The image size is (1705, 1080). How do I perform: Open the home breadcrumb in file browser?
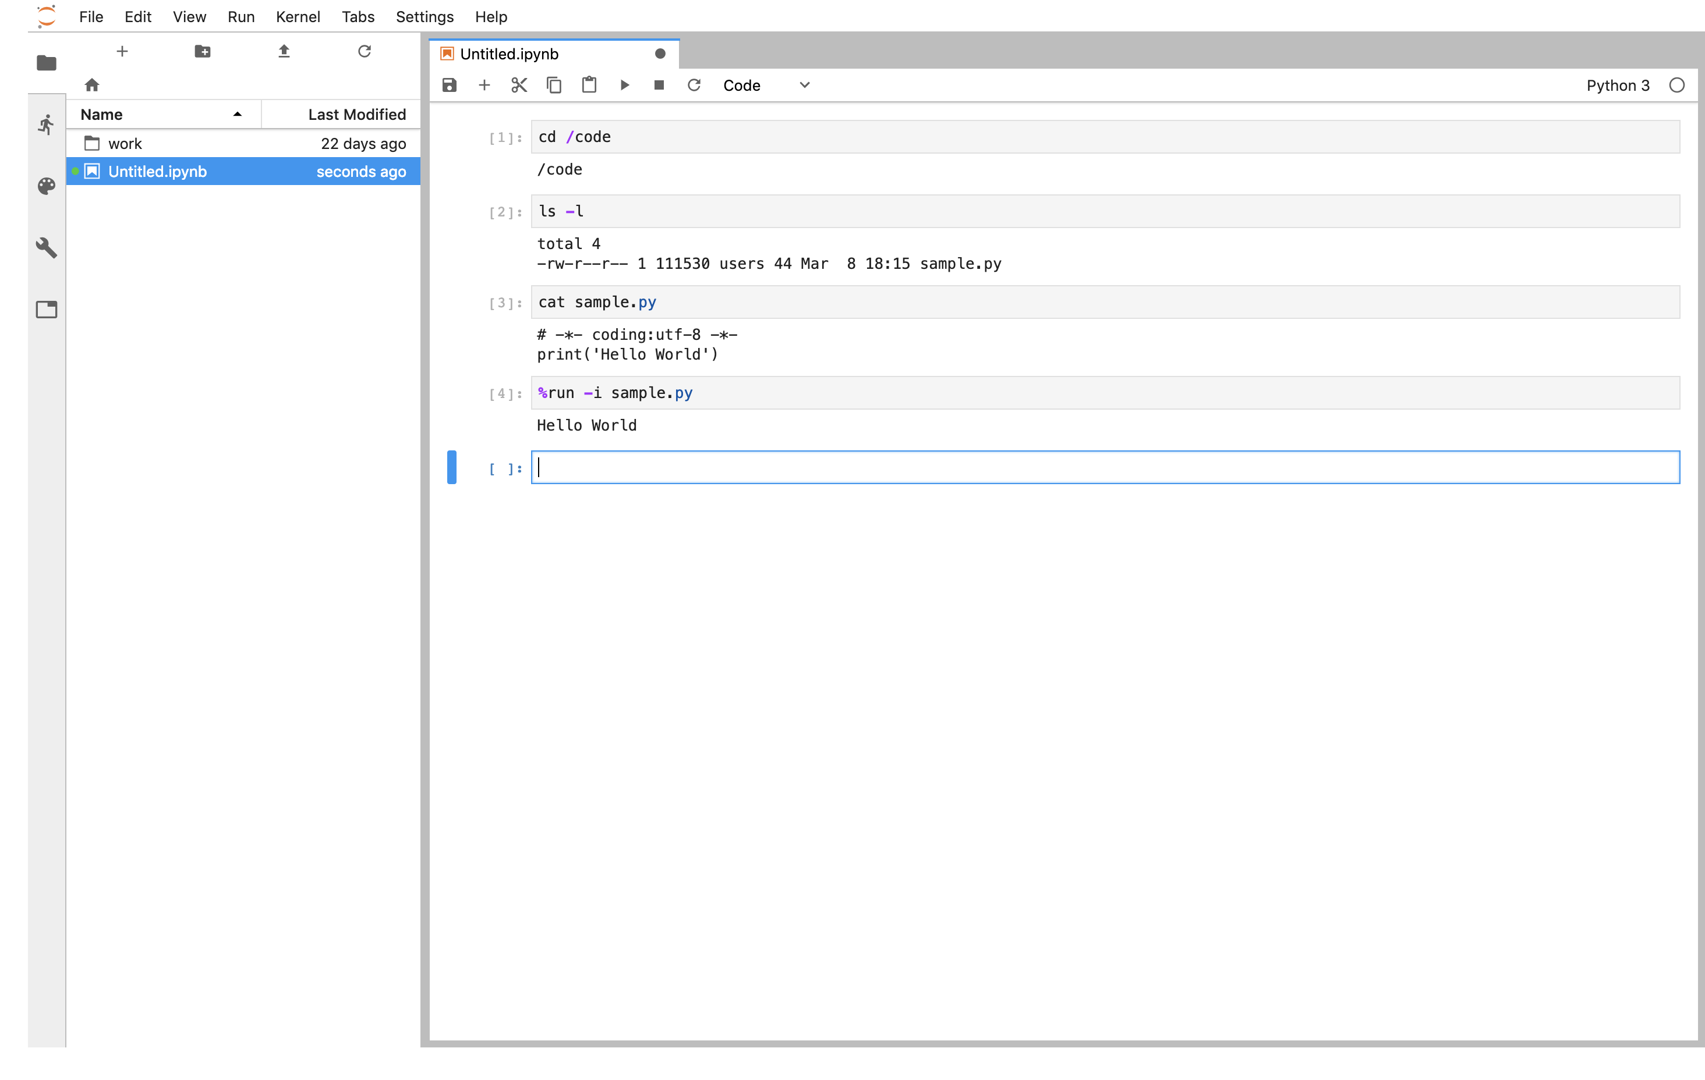click(93, 85)
